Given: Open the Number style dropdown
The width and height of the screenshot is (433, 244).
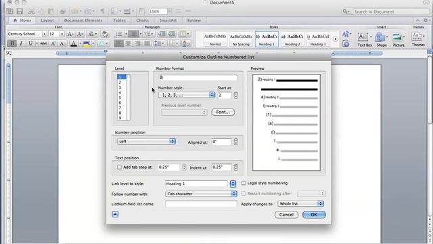Looking at the screenshot, I should click(x=187, y=95).
